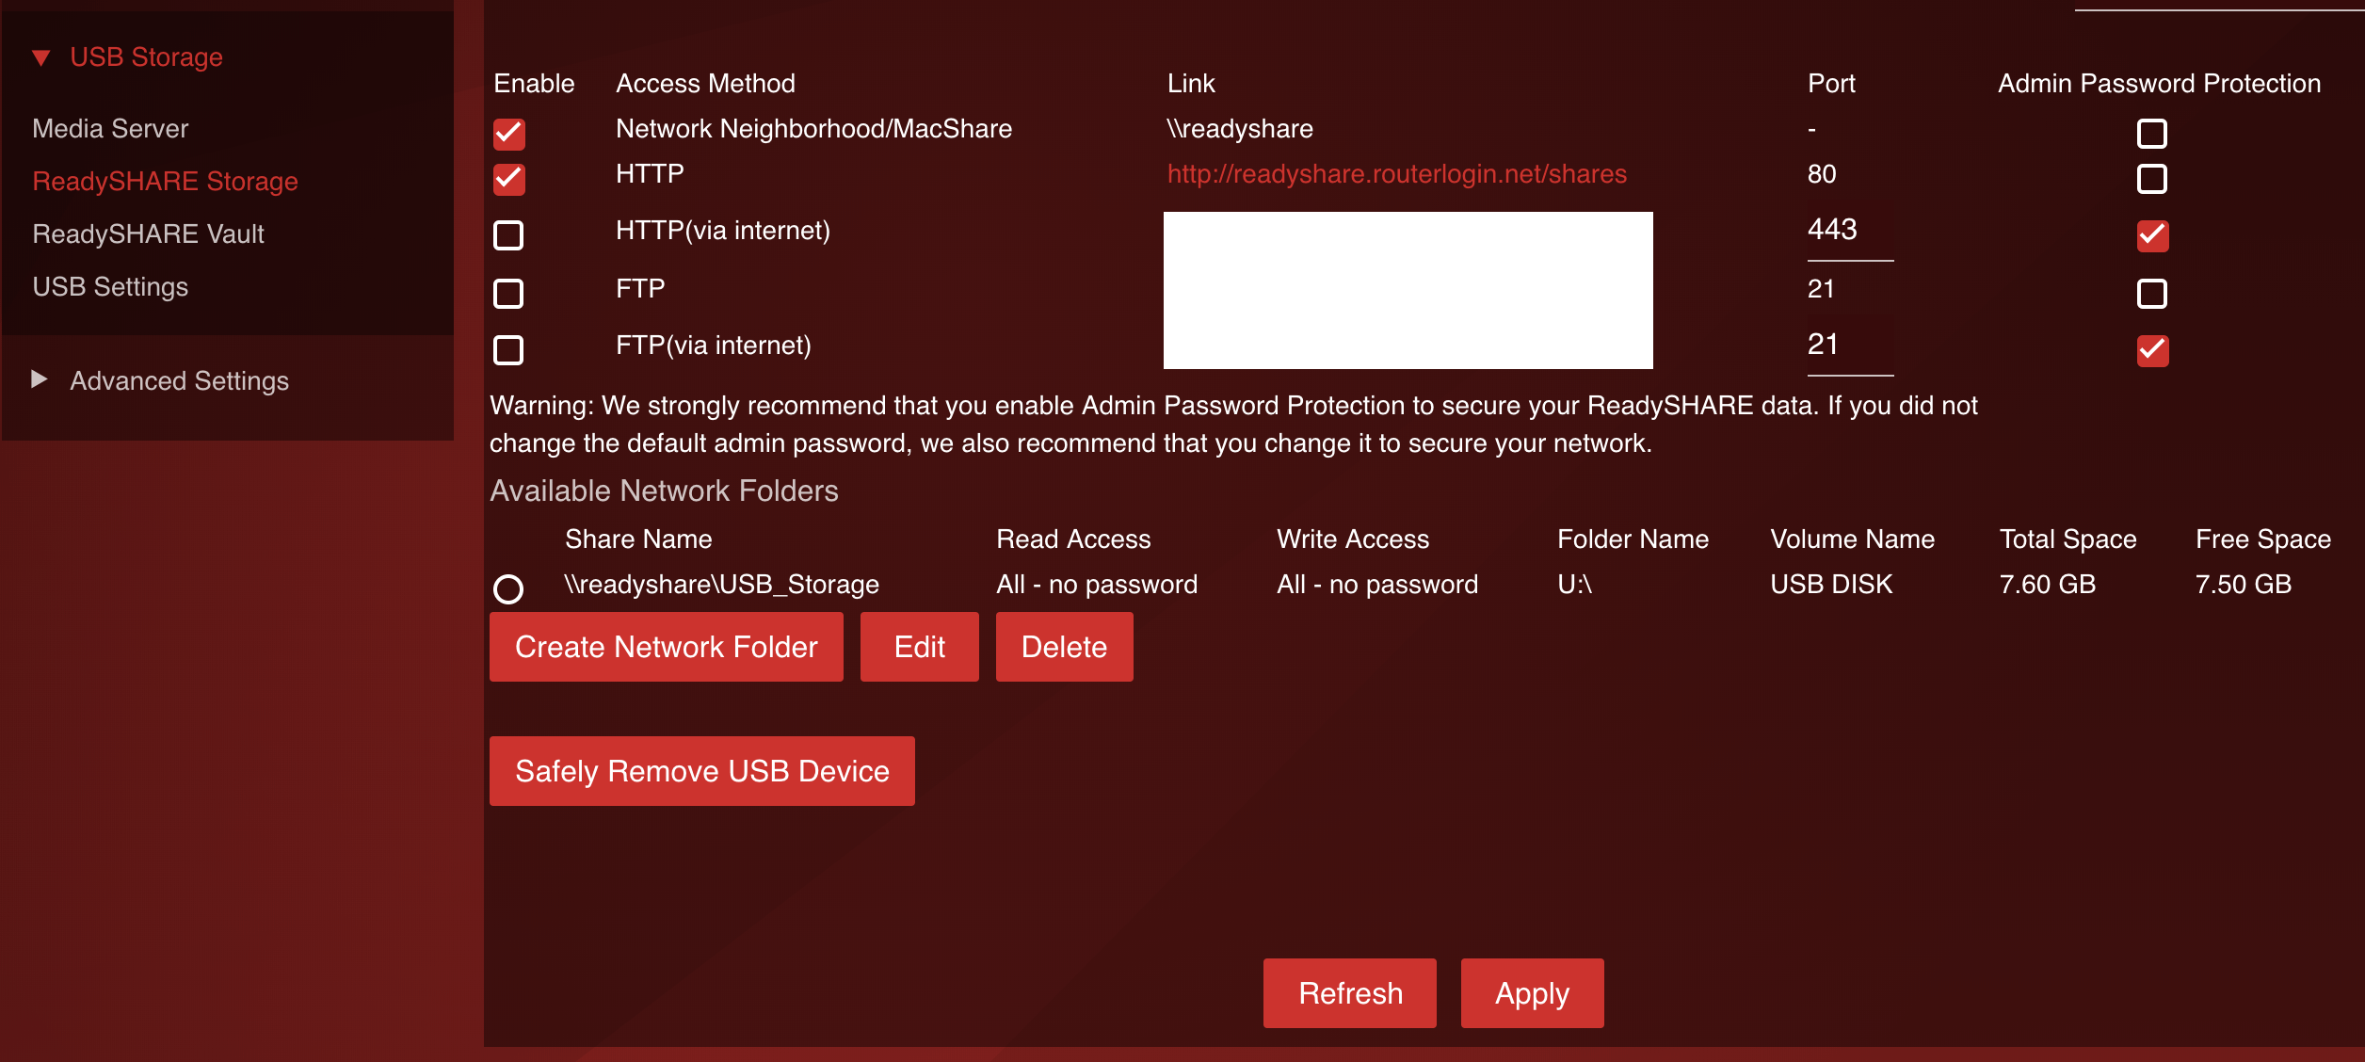Open the Media Server page
This screenshot has height=1062, width=2365.
(x=110, y=129)
